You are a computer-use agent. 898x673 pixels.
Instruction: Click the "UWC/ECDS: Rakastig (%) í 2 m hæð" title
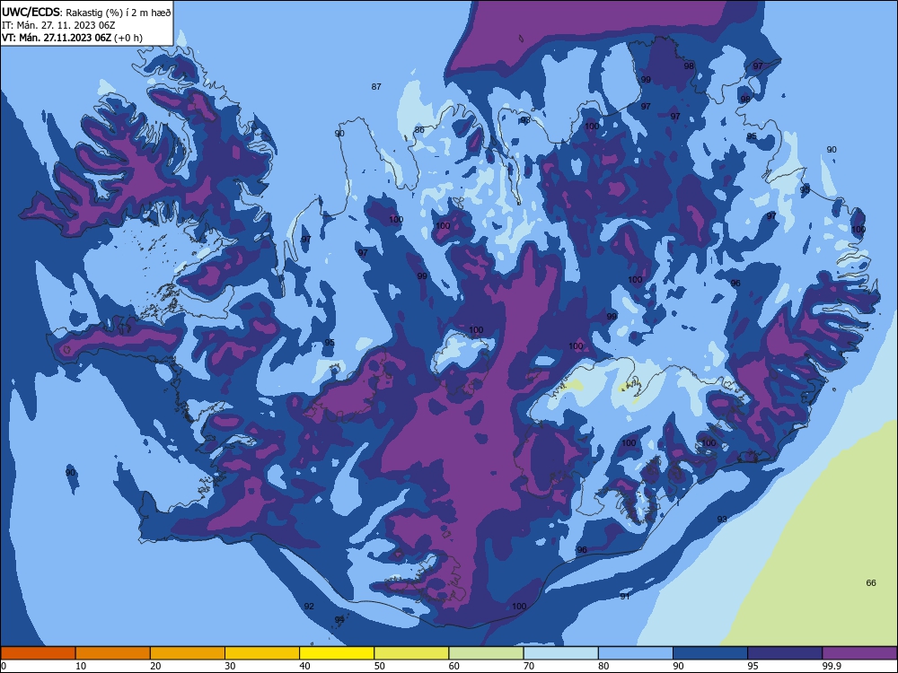(x=86, y=12)
